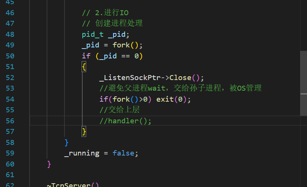
Task: Click the comment about 避免父进程wait
Action: (x=181, y=88)
